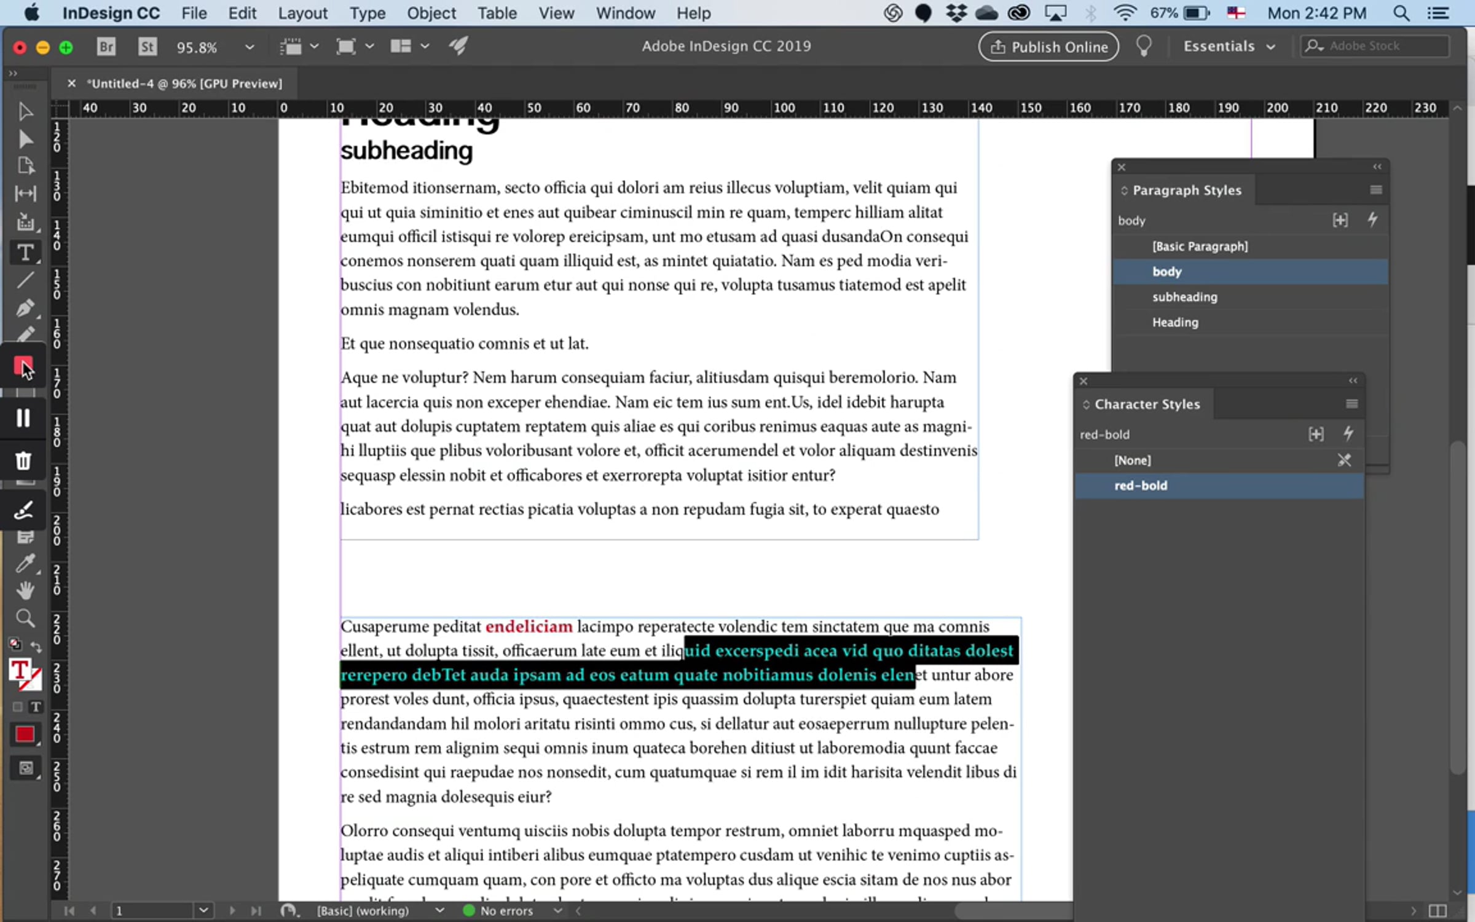Cycle Character Styles panel display state arrows

point(1086,404)
